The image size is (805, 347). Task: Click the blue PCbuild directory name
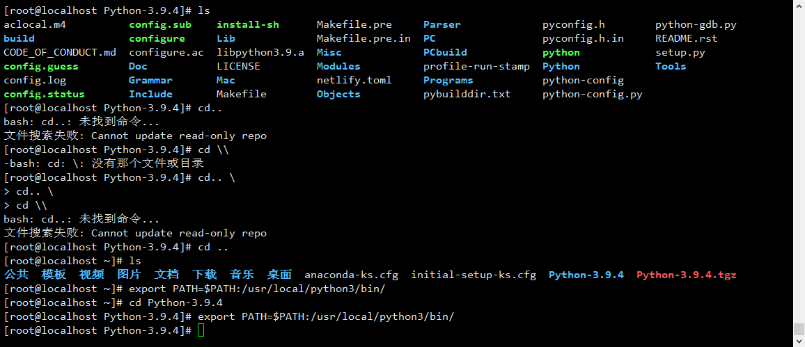[445, 52]
